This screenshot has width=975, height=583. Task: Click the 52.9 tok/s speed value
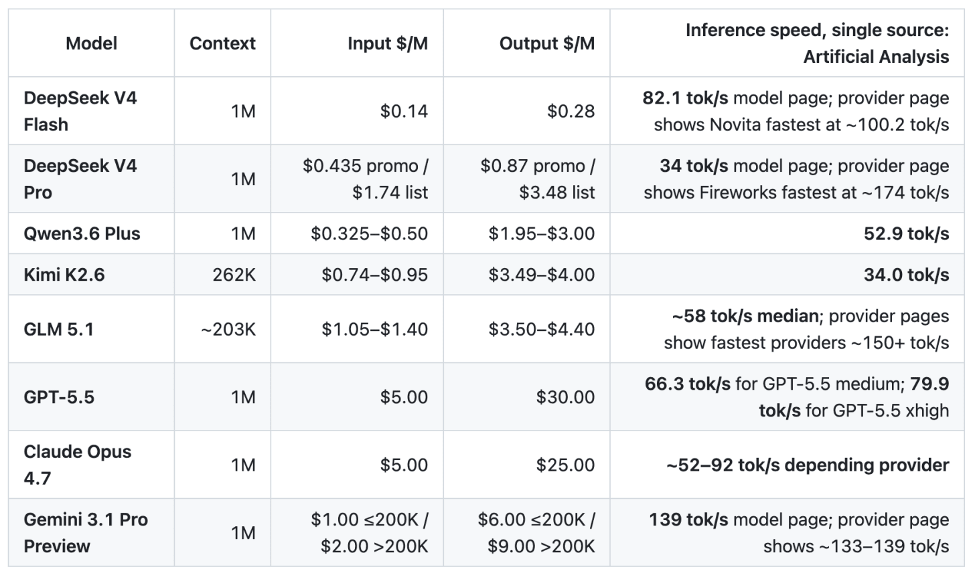click(x=906, y=233)
